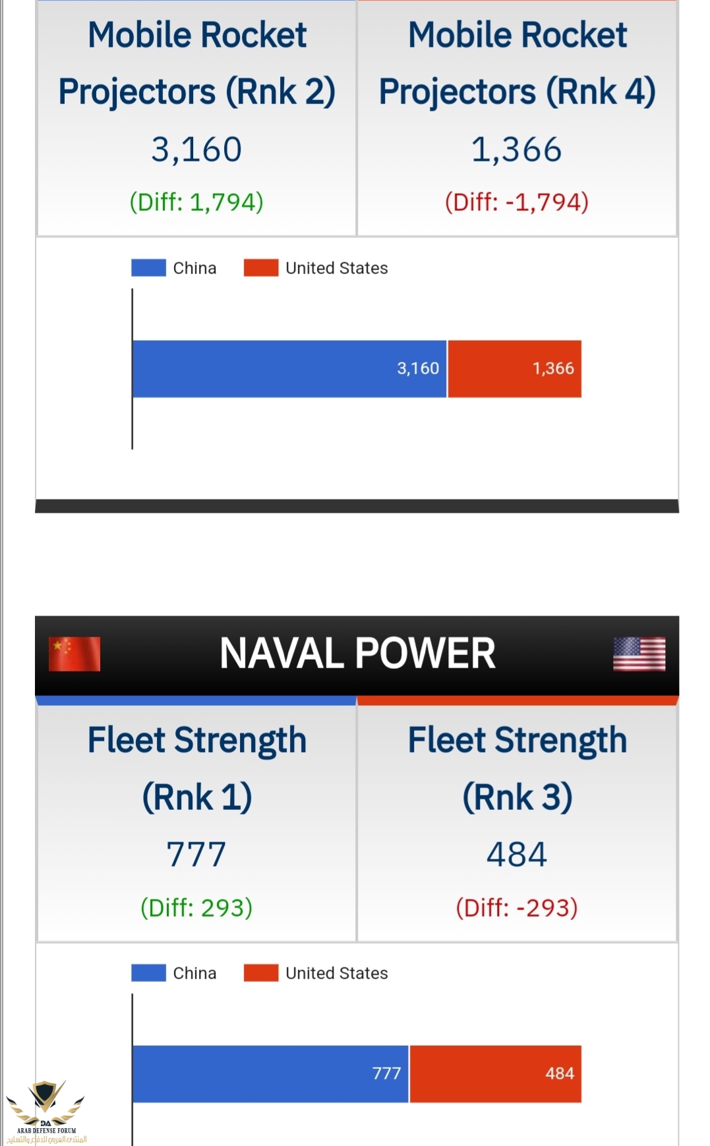The width and height of the screenshot is (710, 1146).
Task: Select the NAVAL POWER section header
Action: [357, 655]
